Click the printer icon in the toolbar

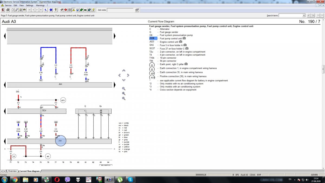coord(8,10)
